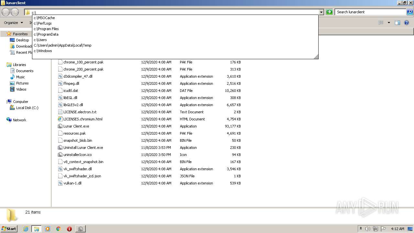Open Local Disk (C:)
Image resolution: width=414 pixels, height=233 pixels.
click(x=27, y=108)
